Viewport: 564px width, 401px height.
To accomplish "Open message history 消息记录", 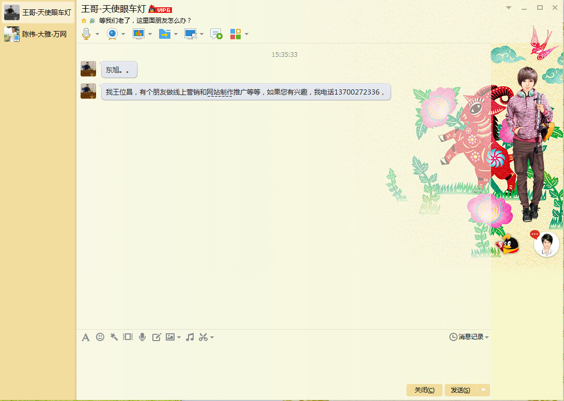I will point(466,337).
